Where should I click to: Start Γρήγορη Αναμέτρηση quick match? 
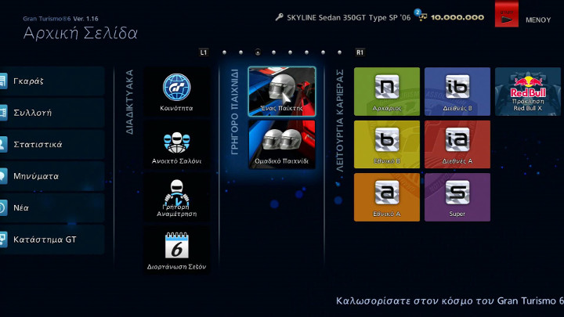click(x=177, y=197)
